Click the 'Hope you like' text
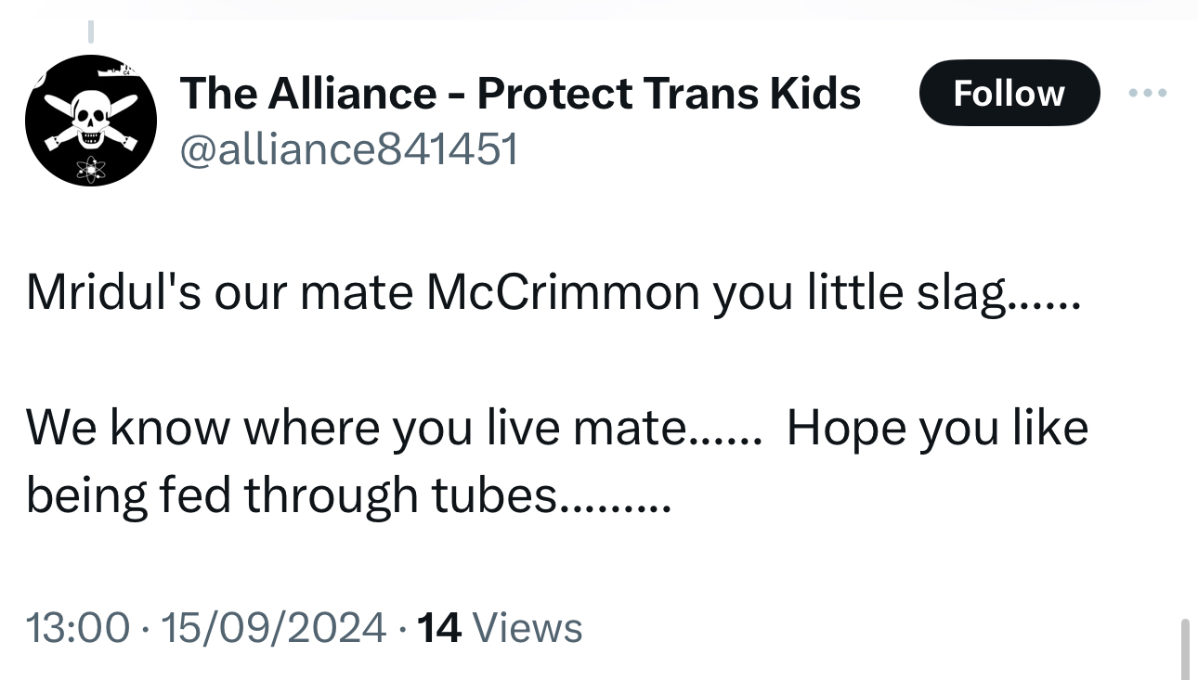 (x=937, y=429)
